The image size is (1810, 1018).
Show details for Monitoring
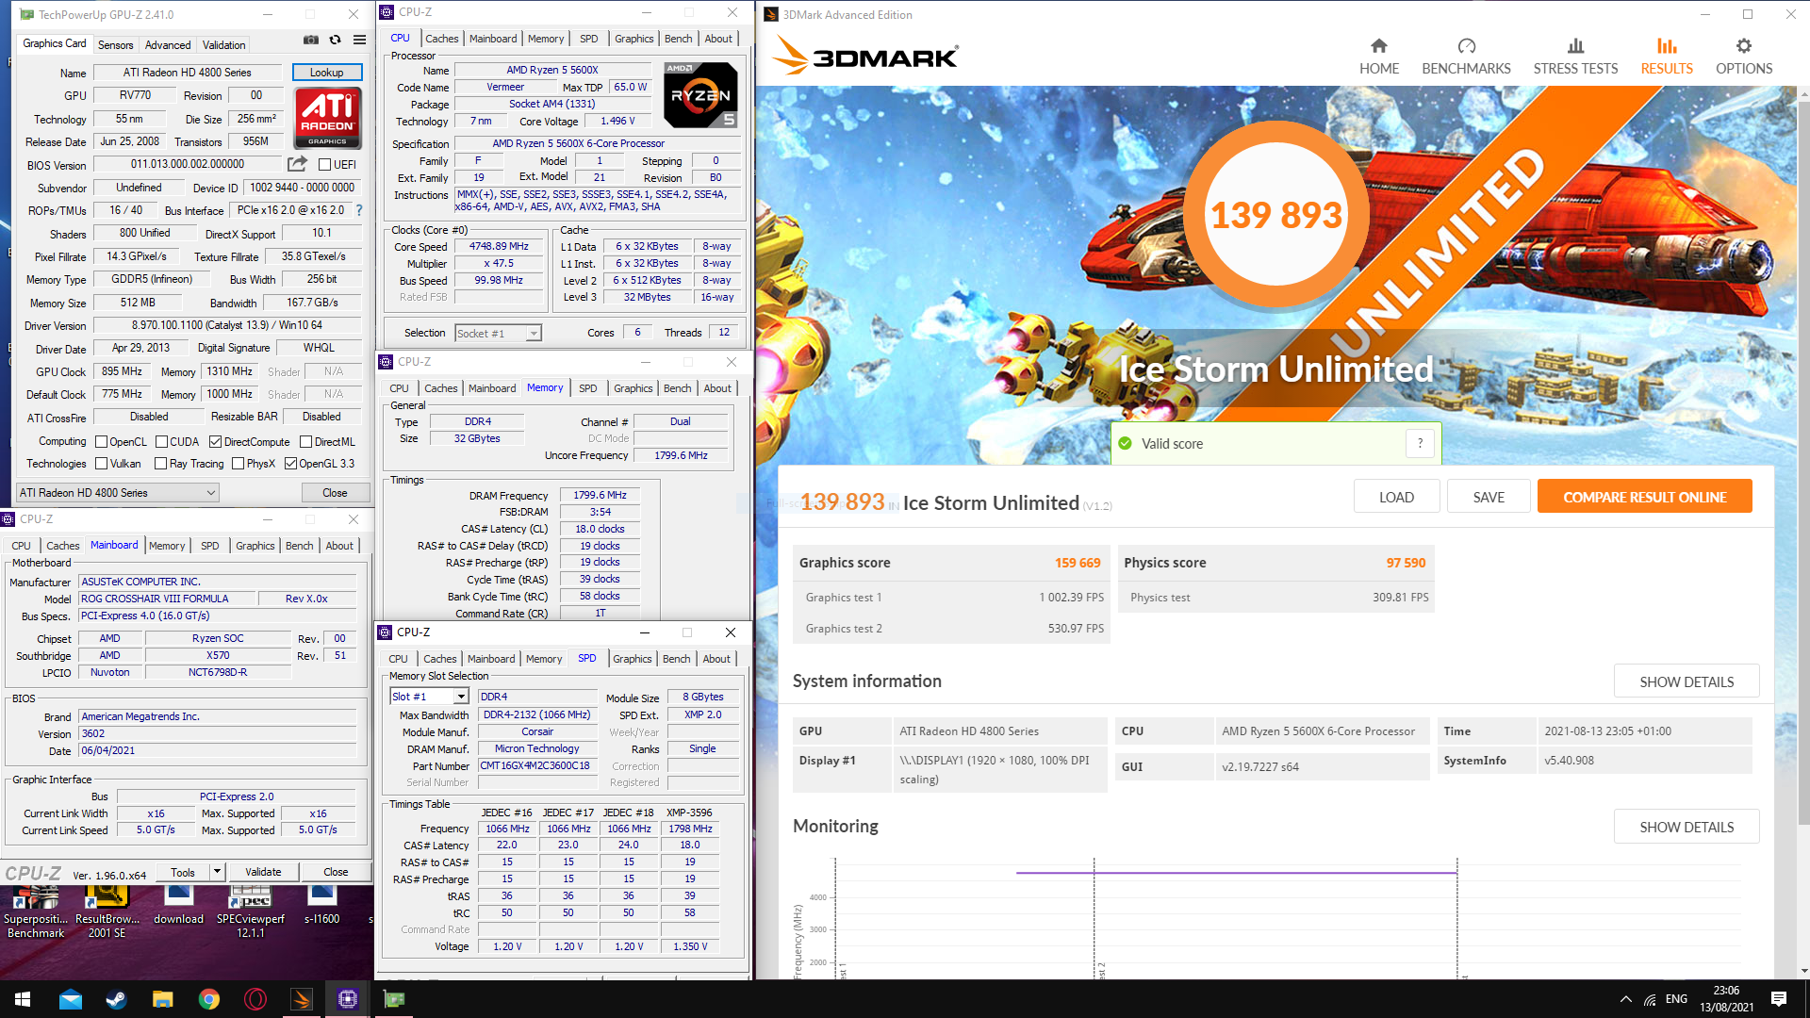1687,827
